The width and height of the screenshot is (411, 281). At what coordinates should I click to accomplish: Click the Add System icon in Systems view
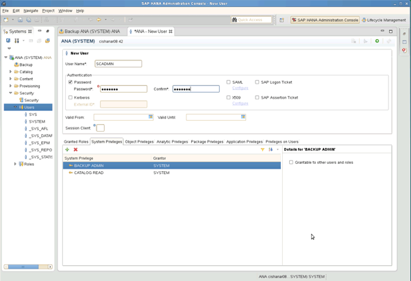click(8, 40)
